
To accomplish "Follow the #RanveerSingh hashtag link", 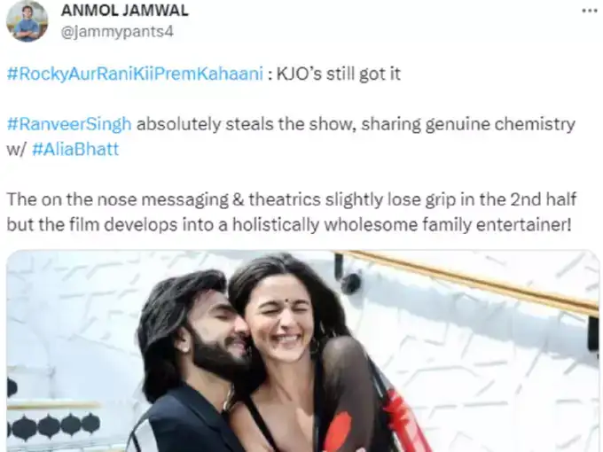I will tap(69, 124).
